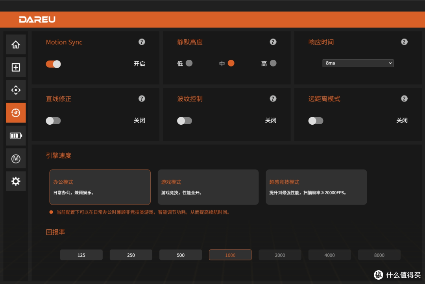Show help for 响应时间
Viewport: 425px width, 284px height.
(x=404, y=42)
